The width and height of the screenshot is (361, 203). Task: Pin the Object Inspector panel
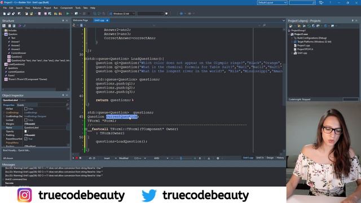click(63, 95)
